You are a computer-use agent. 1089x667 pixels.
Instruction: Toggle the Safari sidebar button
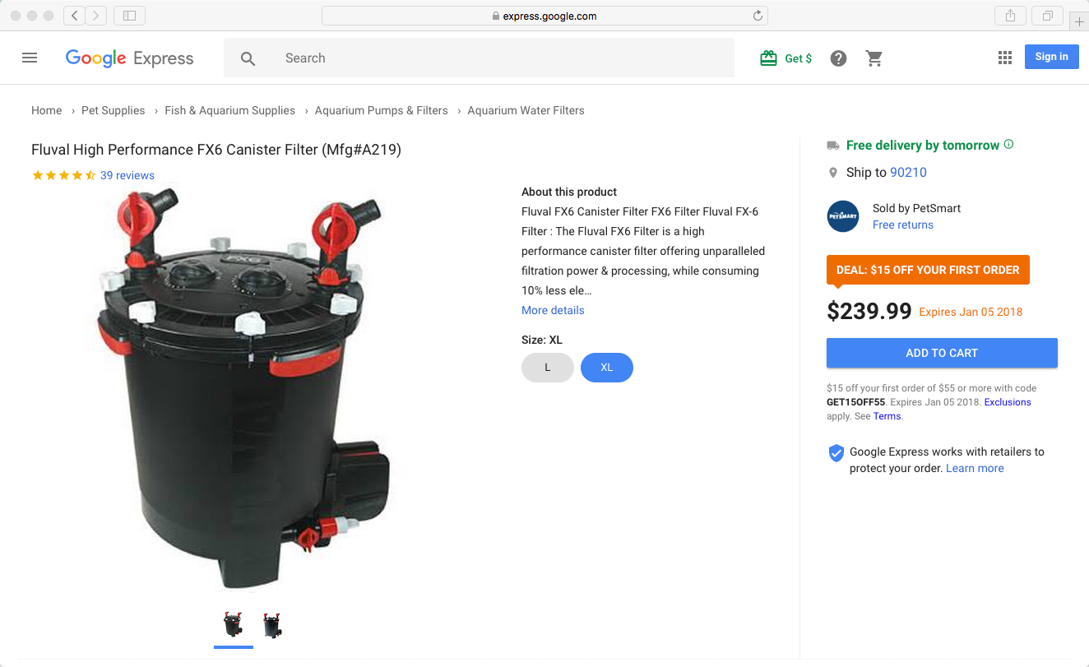129,16
